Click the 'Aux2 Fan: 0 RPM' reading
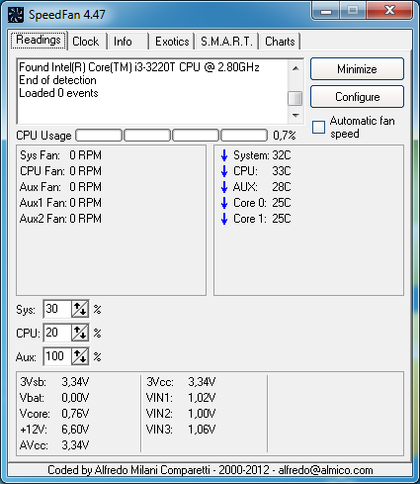This screenshot has height=484, width=420. click(x=60, y=219)
